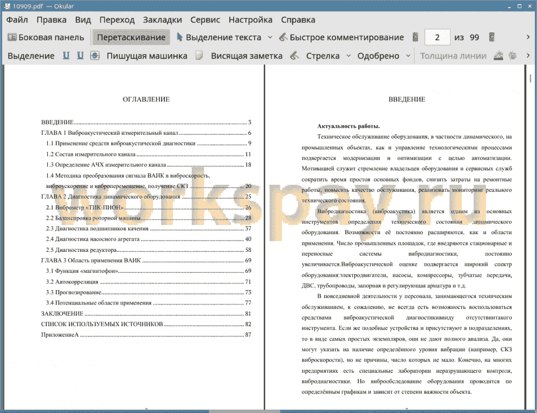Viewport: 537px width, 413px height.
Task: Open the Переход menu
Action: point(117,20)
